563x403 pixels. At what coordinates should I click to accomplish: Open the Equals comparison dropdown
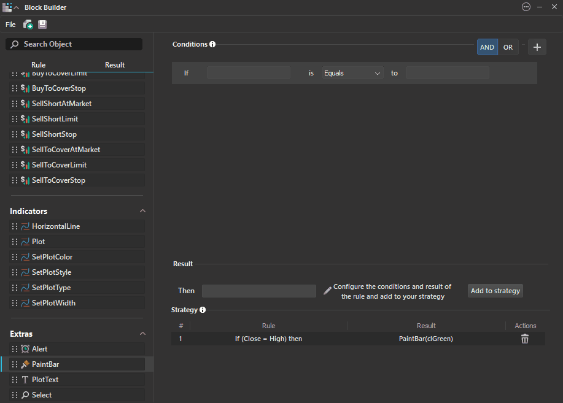tap(352, 73)
